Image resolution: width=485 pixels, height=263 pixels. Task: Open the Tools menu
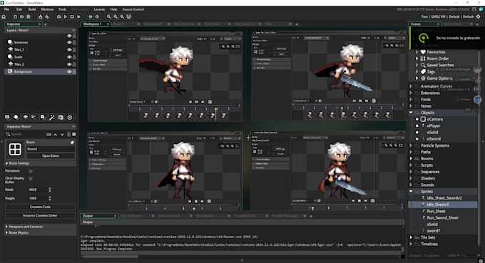coord(63,9)
